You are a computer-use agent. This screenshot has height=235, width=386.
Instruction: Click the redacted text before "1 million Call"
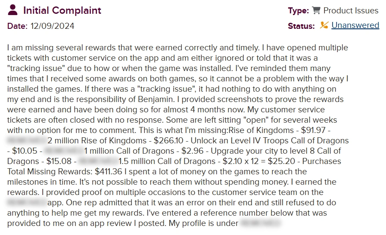(x=63, y=151)
